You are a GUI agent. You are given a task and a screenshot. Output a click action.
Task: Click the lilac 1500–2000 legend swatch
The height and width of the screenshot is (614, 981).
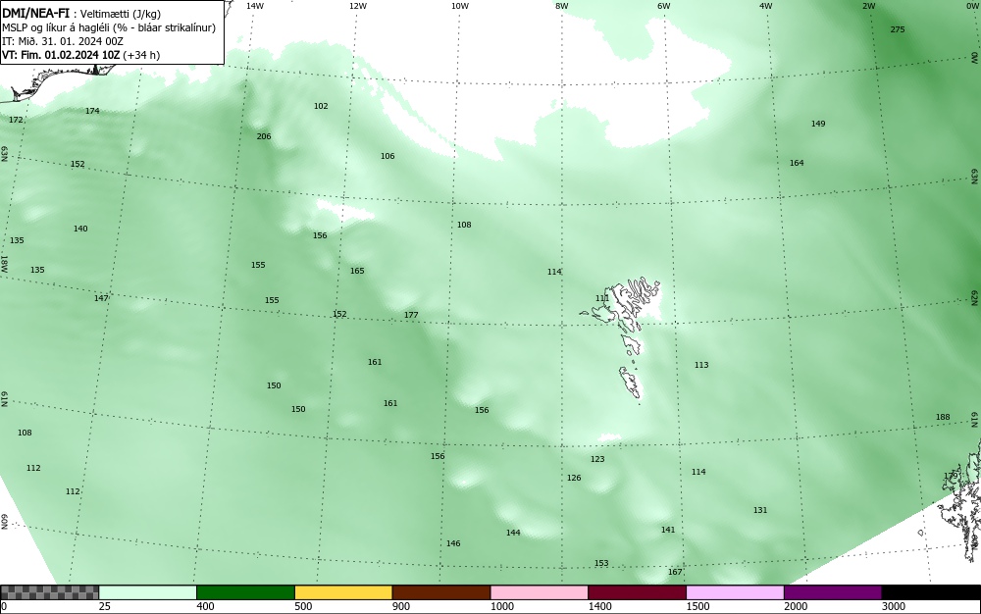coord(735,592)
